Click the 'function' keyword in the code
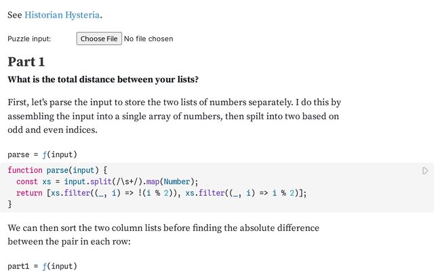This screenshot has width=434, height=271. (25, 171)
